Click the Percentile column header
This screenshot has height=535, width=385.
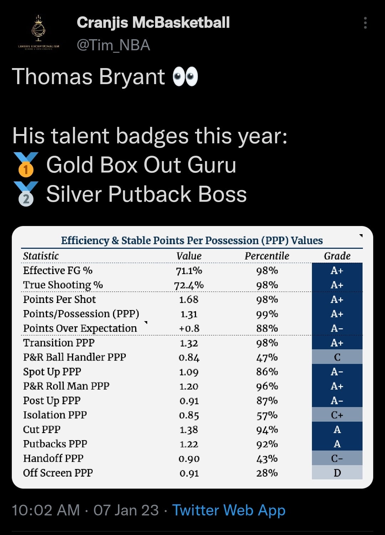pyautogui.click(x=267, y=256)
